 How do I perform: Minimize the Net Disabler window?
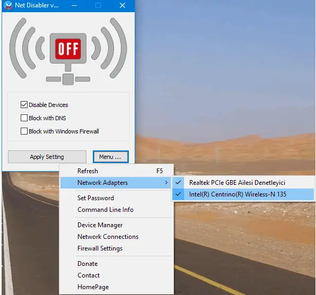pos(74,5)
